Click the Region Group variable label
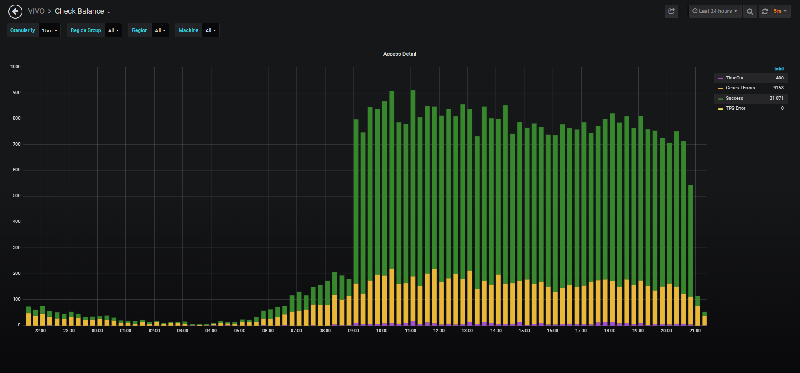 tap(86, 30)
